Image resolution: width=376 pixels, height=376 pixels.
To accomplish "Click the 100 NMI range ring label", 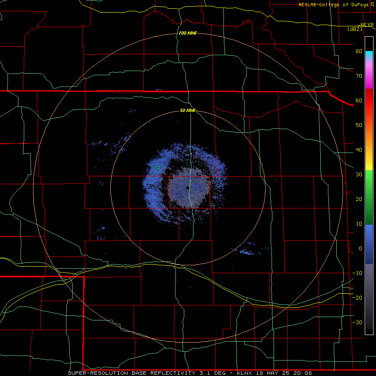I will coord(188,33).
